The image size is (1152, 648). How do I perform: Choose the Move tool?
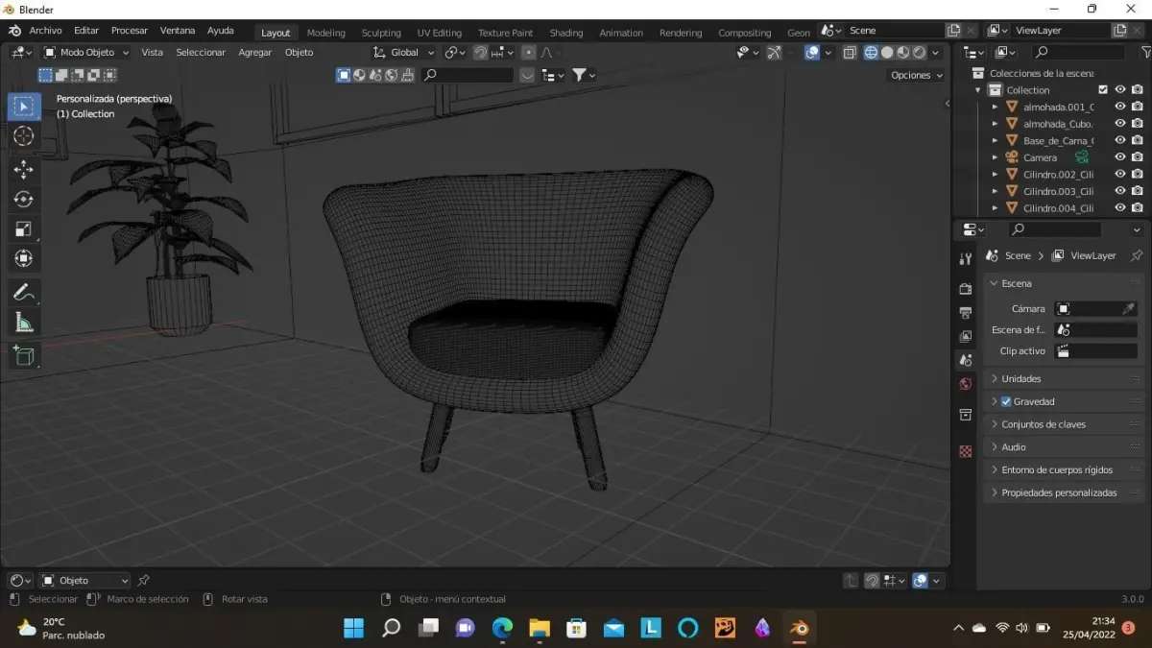pyautogui.click(x=24, y=170)
